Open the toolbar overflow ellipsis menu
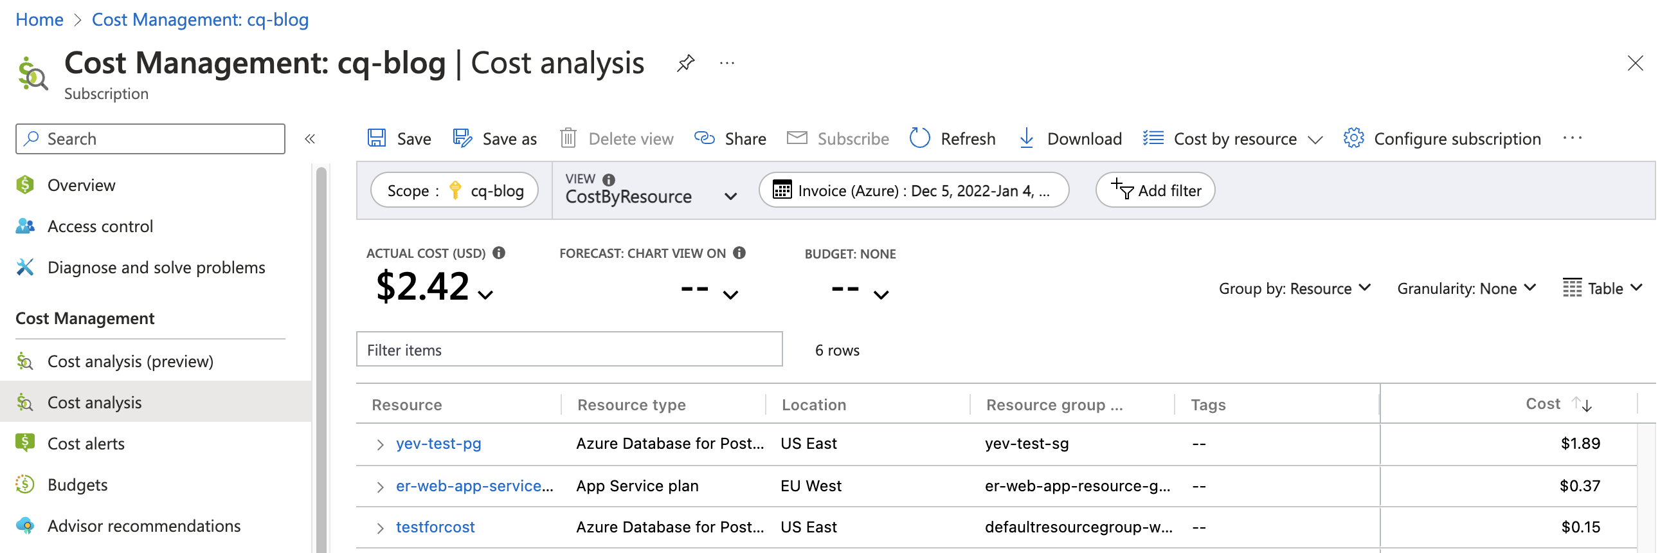 (x=1572, y=138)
